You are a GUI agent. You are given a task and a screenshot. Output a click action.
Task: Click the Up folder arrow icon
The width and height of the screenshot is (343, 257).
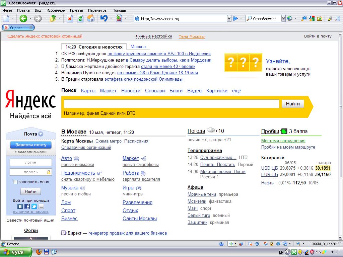click(53, 19)
